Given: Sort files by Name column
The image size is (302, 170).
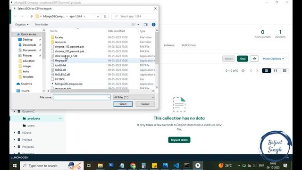Looking at the screenshot, I should click(54, 31).
